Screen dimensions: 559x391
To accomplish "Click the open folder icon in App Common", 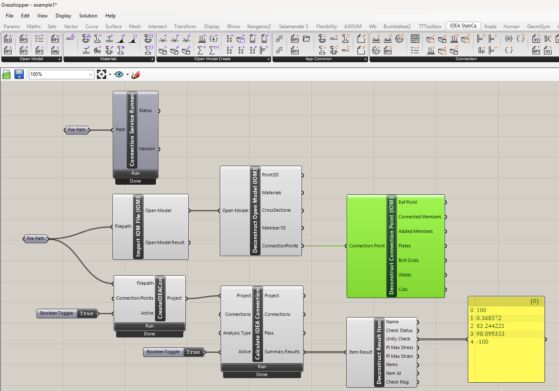I will (306, 39).
